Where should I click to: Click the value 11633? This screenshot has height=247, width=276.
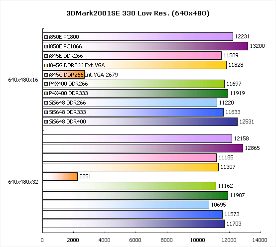(x=233, y=112)
